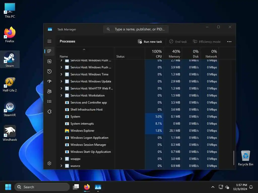Click the System interrupts process icon
This screenshot has height=193, width=258.
pos(67,124)
